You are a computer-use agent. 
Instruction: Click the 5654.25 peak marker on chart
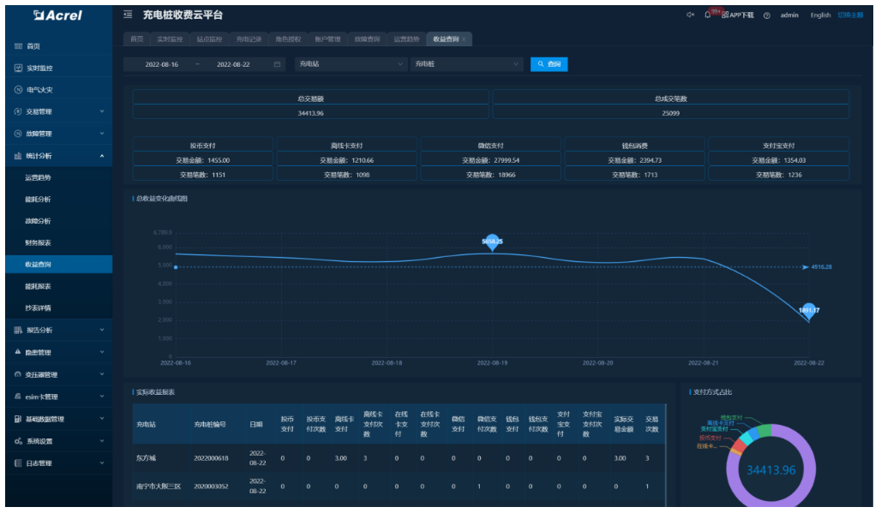click(492, 242)
